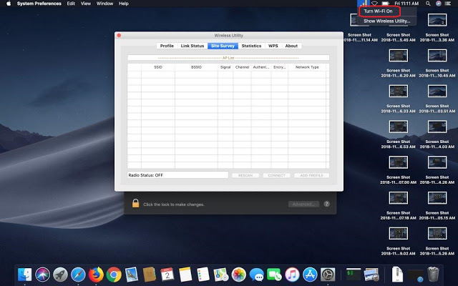Click the Advanced button

[x=303, y=204]
